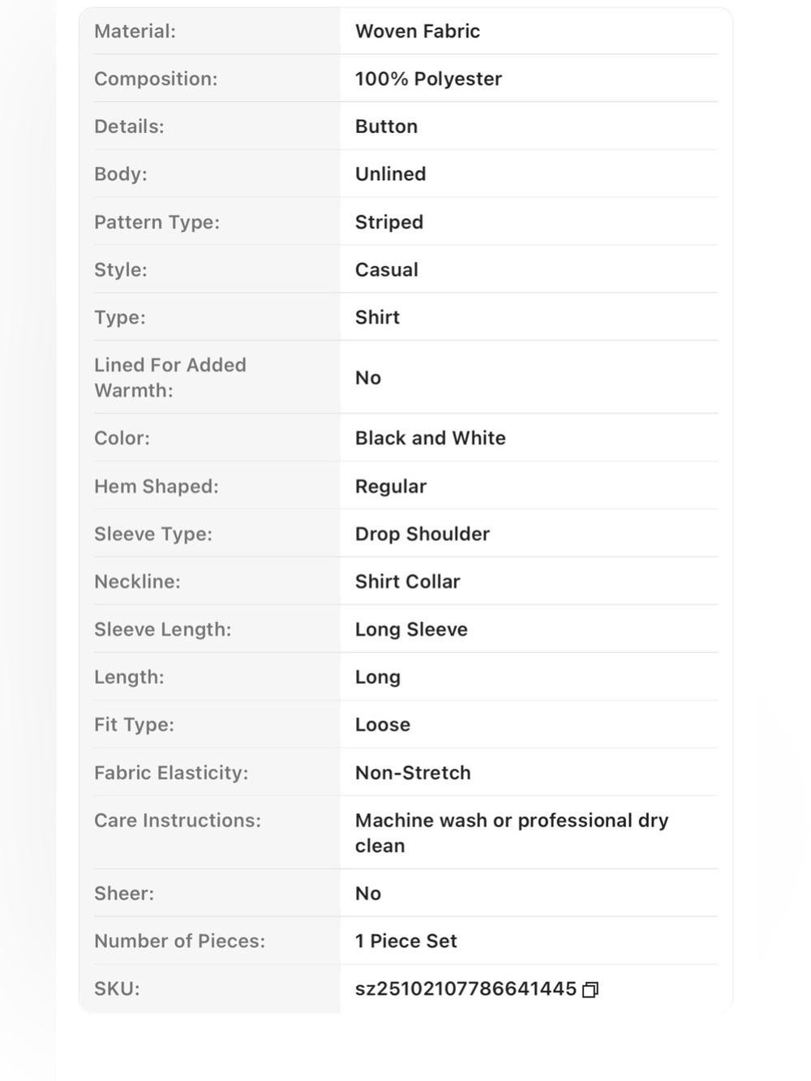Click the Shirt Collar neckline value
The image size is (811, 1081).
(x=408, y=581)
